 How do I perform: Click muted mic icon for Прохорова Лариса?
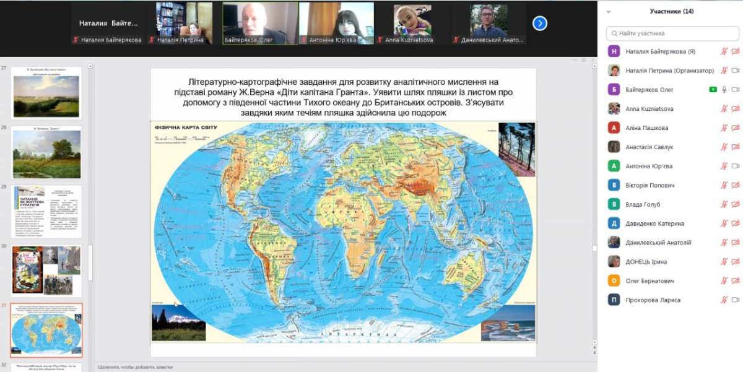pyautogui.click(x=724, y=300)
